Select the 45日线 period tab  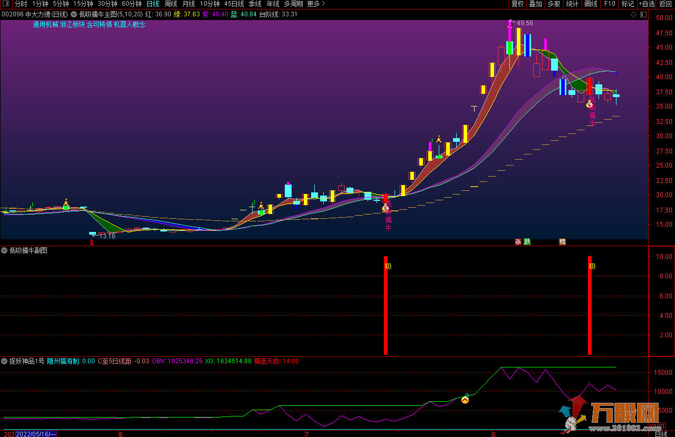coord(234,4)
